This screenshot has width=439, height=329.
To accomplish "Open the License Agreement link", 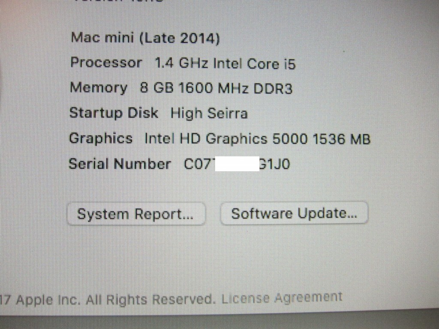I will point(282,298).
